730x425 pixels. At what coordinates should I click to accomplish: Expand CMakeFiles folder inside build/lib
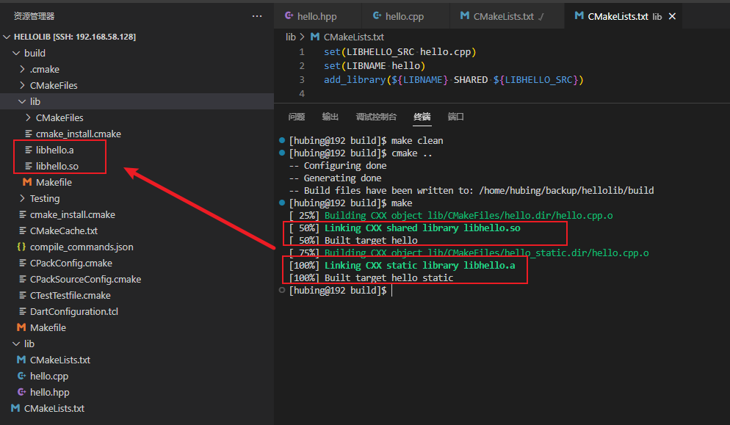29,117
